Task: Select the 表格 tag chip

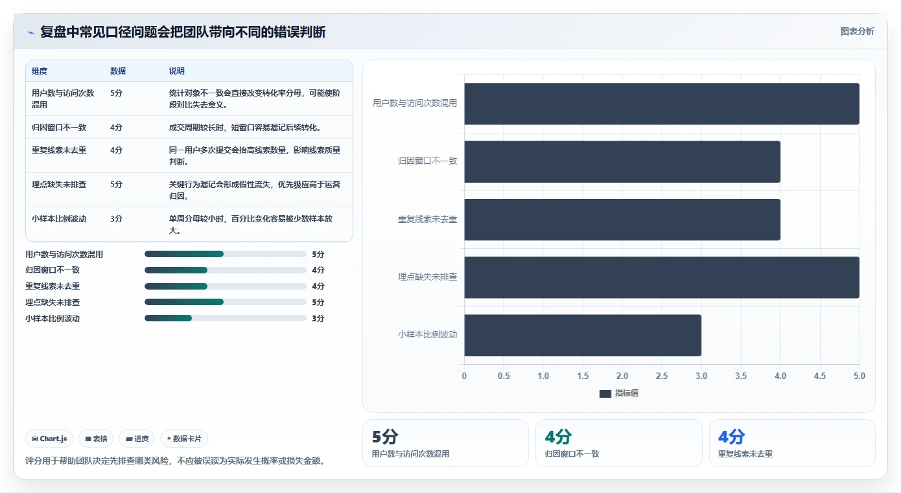Action: 96,439
